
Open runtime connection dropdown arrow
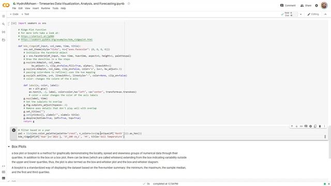pyautogui.click(x=301, y=14)
